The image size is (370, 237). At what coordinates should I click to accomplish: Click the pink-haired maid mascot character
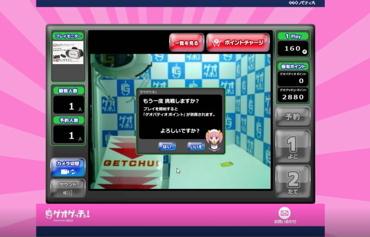coord(213,140)
